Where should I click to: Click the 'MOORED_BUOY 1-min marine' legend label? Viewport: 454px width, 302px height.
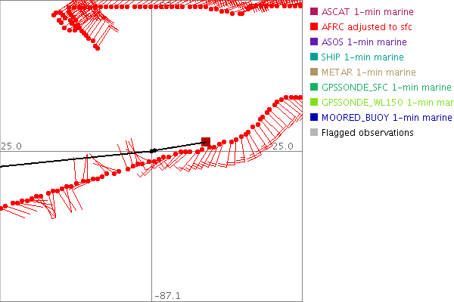[x=386, y=118]
